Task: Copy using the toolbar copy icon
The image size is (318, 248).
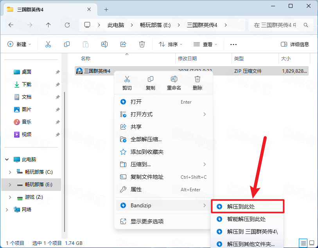Action: pos(67,44)
